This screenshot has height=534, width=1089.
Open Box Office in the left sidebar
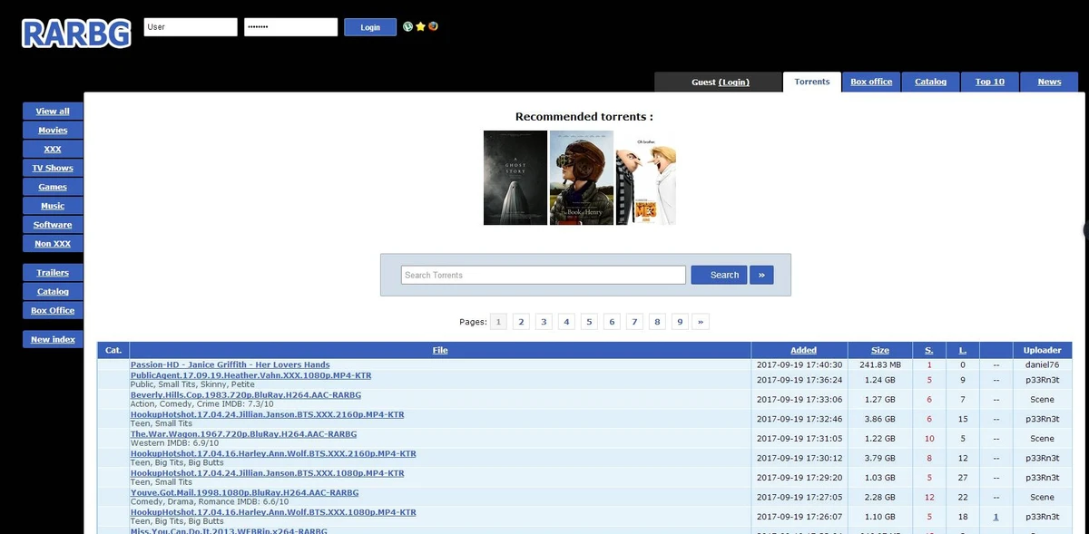pyautogui.click(x=53, y=310)
